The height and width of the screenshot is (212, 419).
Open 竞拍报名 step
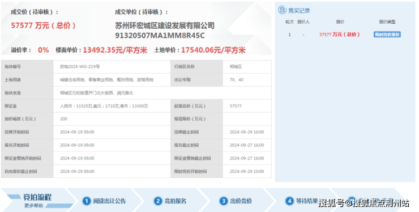pyautogui.click(x=176, y=201)
